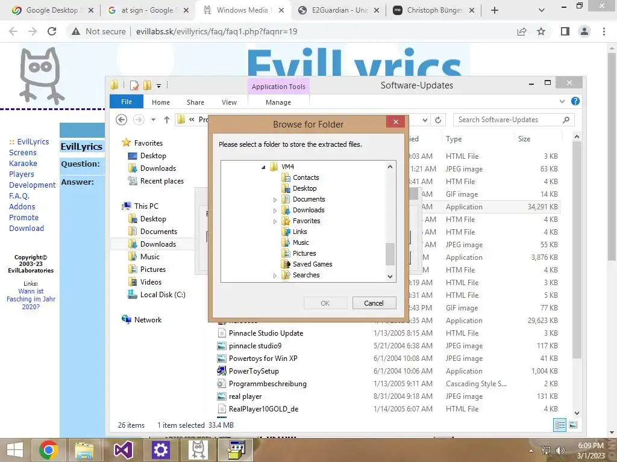This screenshot has width=617, height=462.
Task: Select Local Disk (C:) in navigation pane
Action: [163, 295]
